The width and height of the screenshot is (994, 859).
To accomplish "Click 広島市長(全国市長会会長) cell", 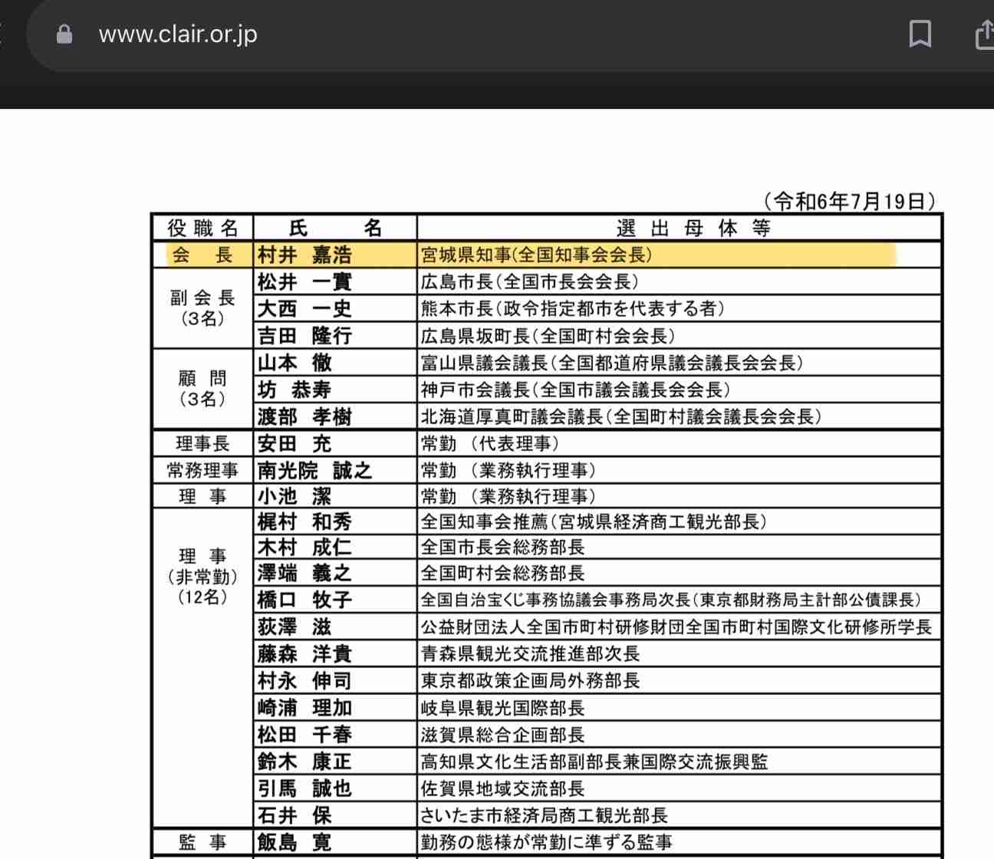I will [x=680, y=281].
